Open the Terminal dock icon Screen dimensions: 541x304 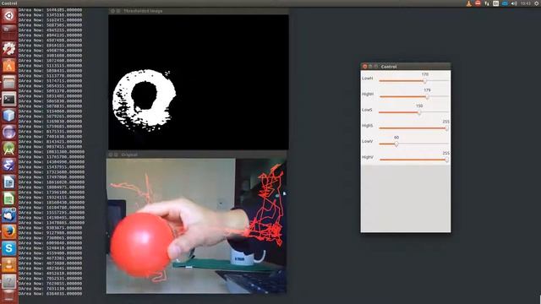9,100
